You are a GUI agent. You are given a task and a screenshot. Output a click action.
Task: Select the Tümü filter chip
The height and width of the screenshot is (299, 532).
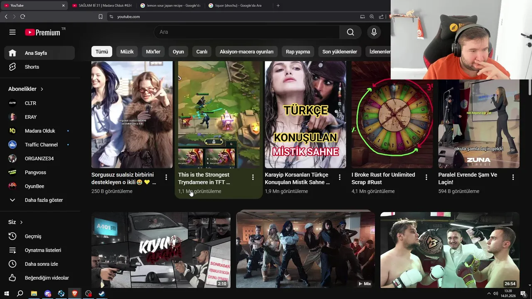[x=102, y=51]
